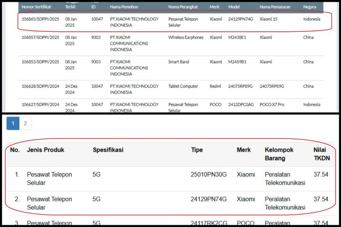The image size is (341, 227).
Task: Click the Nilai TKDN column header
Action: pyautogui.click(x=321, y=154)
